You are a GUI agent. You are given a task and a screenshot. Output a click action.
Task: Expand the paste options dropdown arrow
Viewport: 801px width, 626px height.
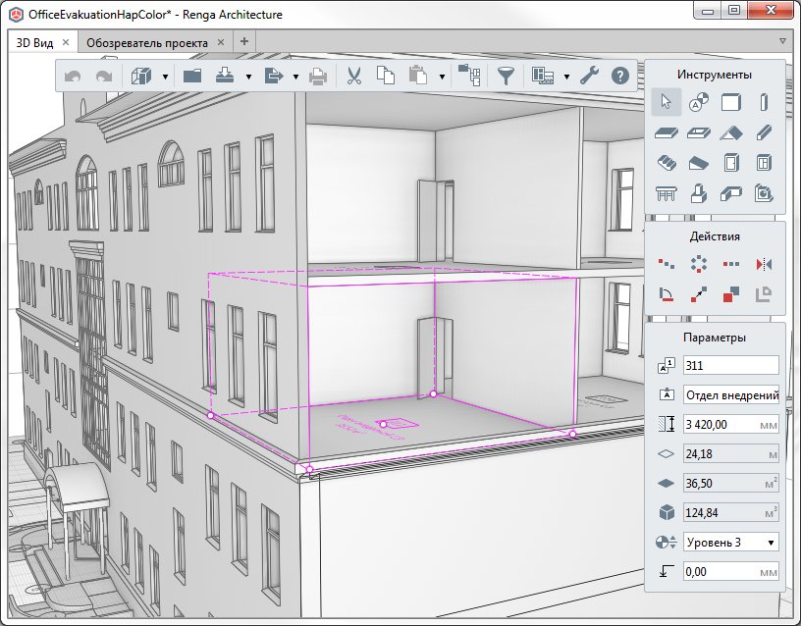443,76
